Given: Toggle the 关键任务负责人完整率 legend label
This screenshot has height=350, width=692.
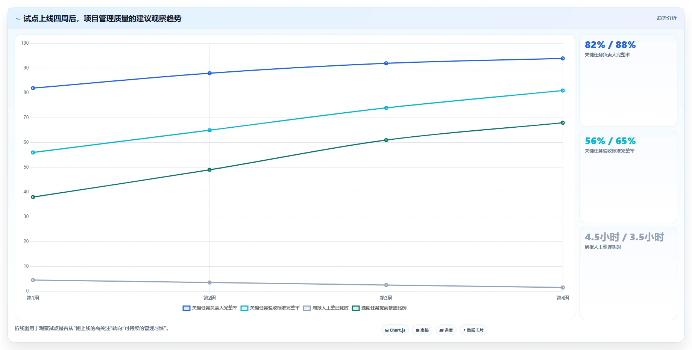Looking at the screenshot, I should (x=215, y=308).
